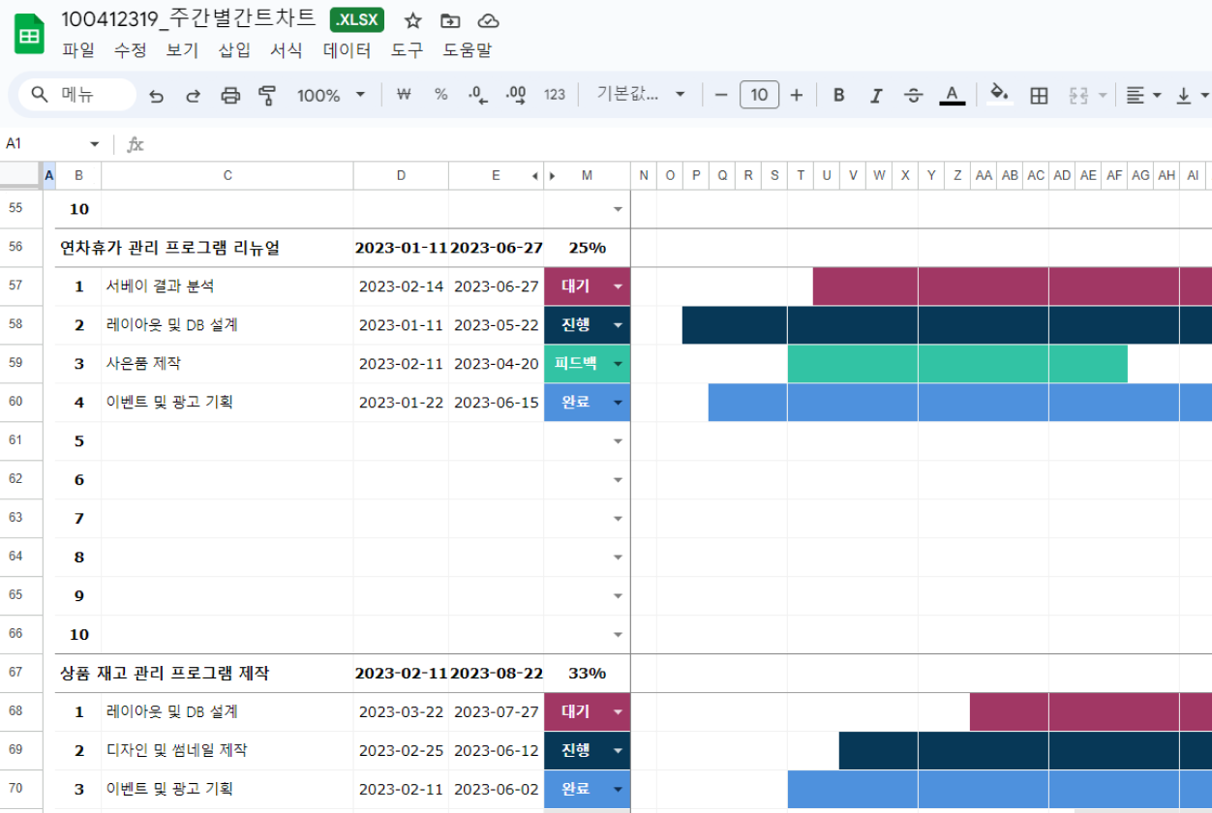Open the 서식 menu
Viewport: 1212px width, 813px height.
click(287, 50)
